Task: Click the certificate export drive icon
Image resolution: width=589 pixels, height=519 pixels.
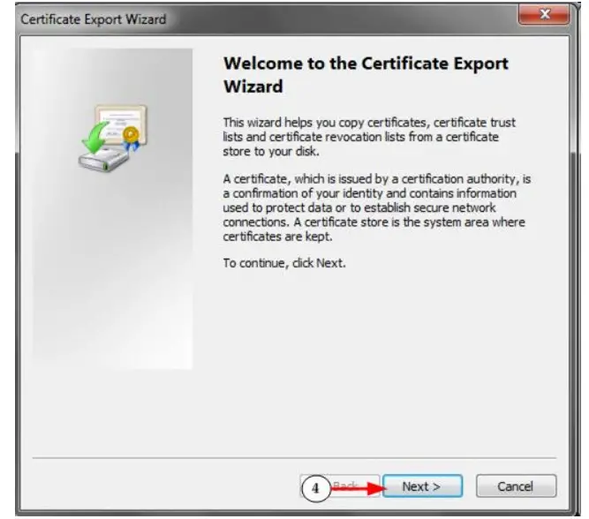Action: click(113, 139)
